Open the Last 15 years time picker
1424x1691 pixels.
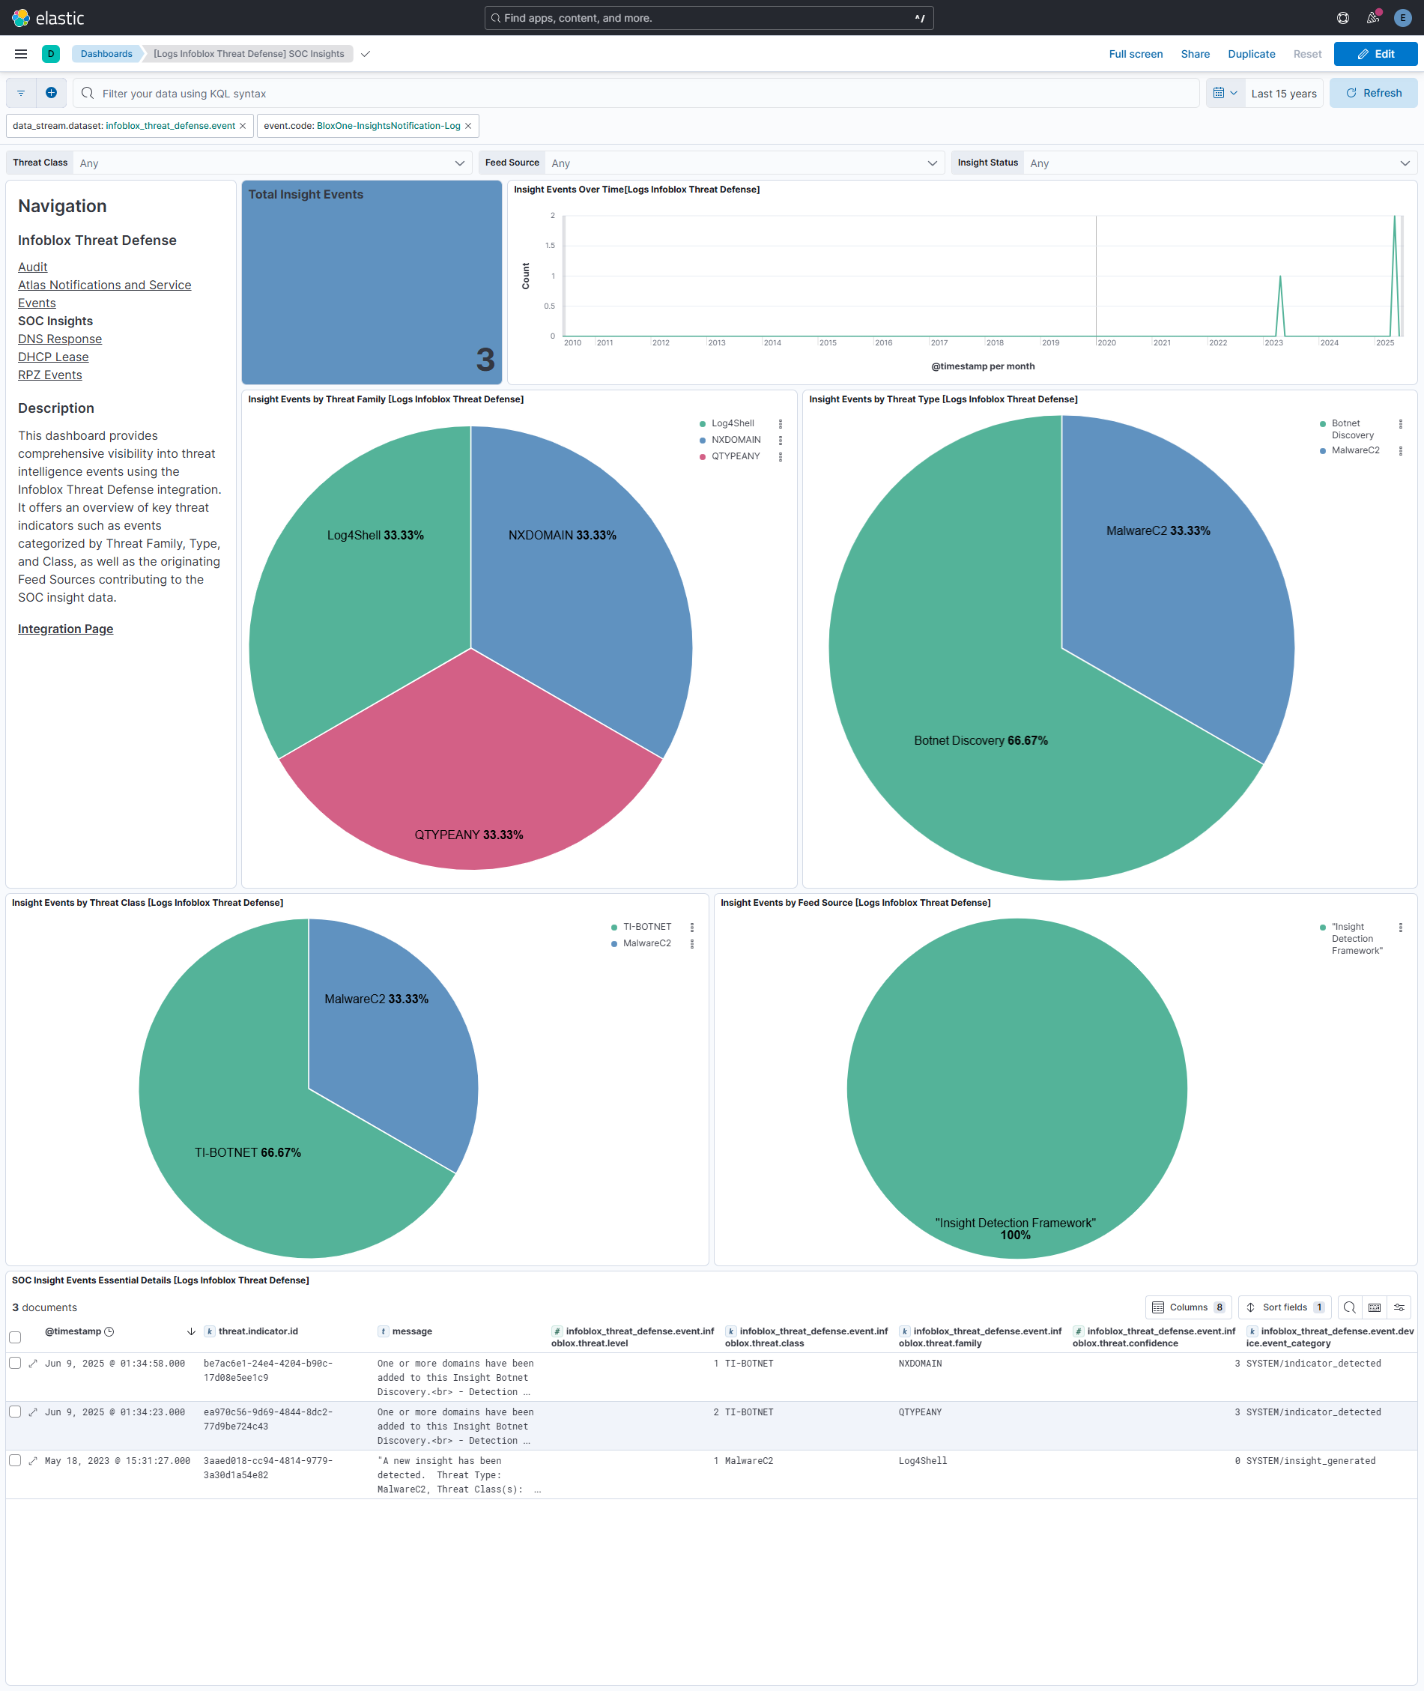coord(1283,94)
